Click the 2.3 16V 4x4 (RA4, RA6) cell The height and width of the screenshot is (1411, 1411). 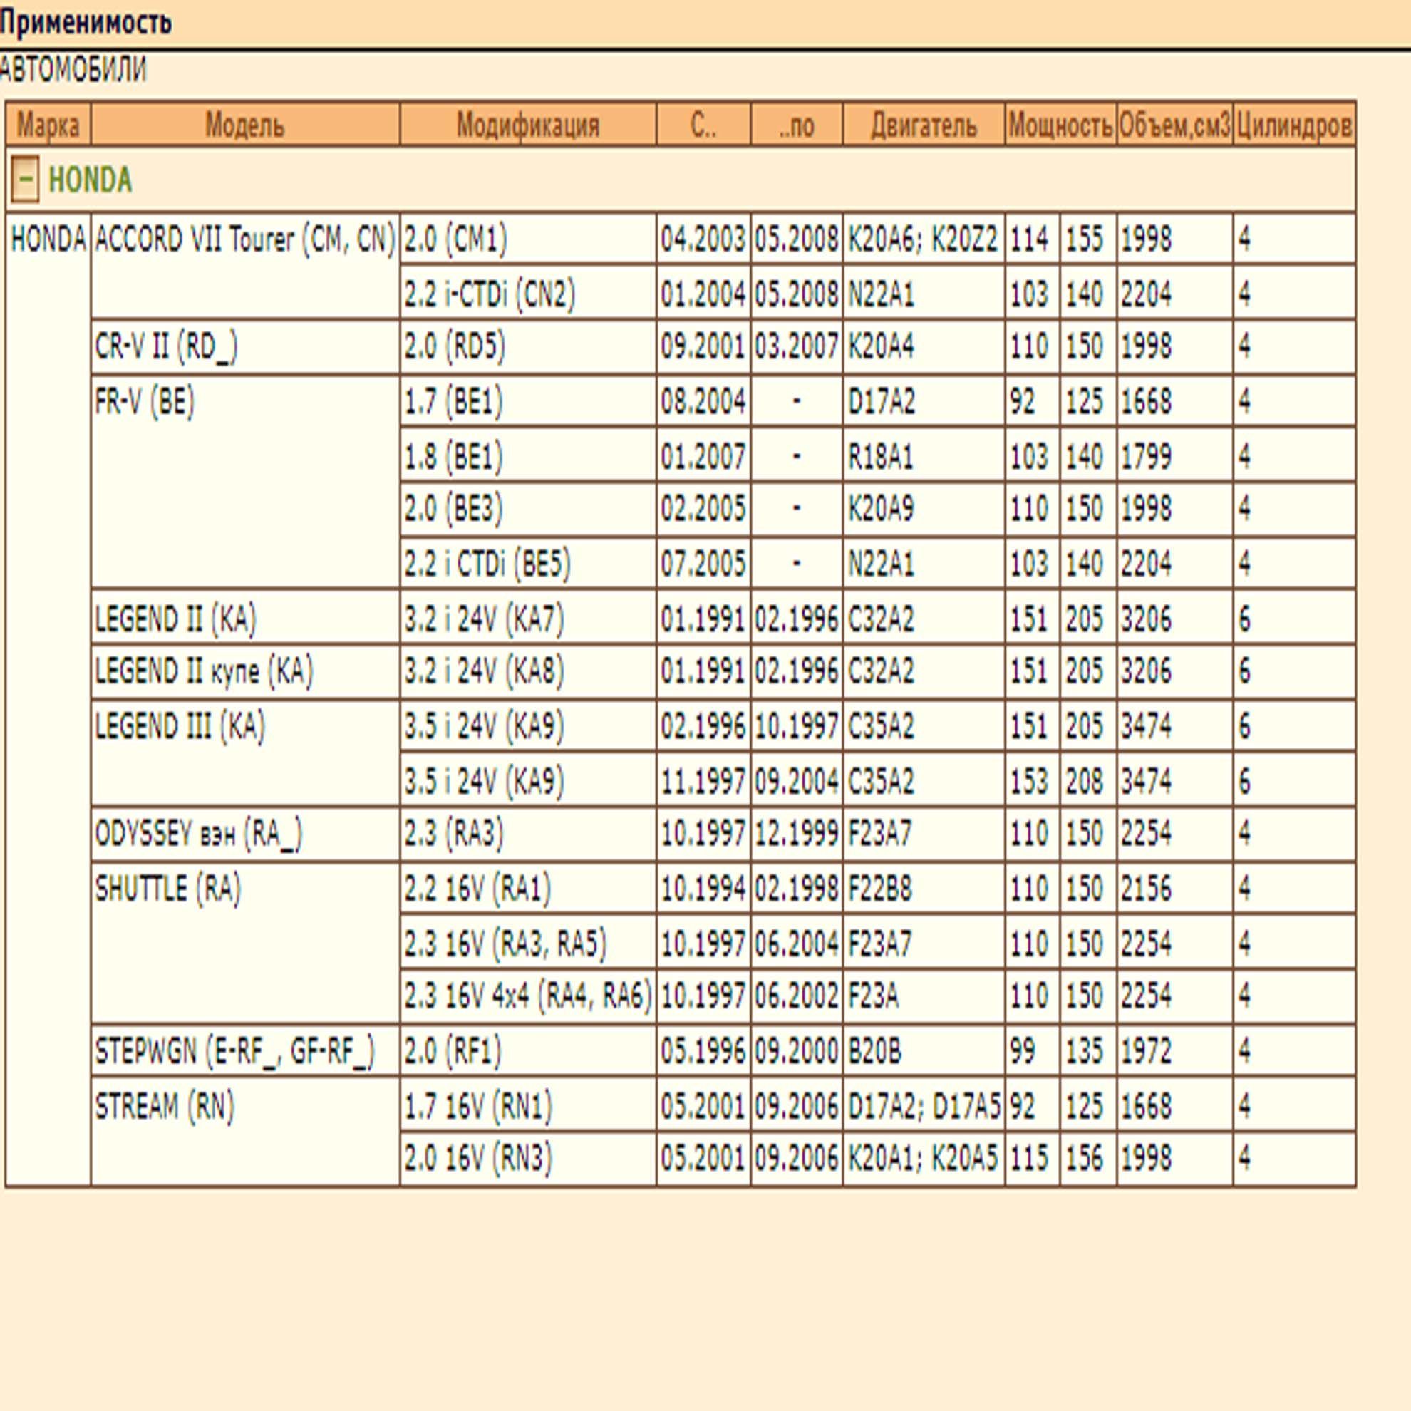pyautogui.click(x=528, y=995)
